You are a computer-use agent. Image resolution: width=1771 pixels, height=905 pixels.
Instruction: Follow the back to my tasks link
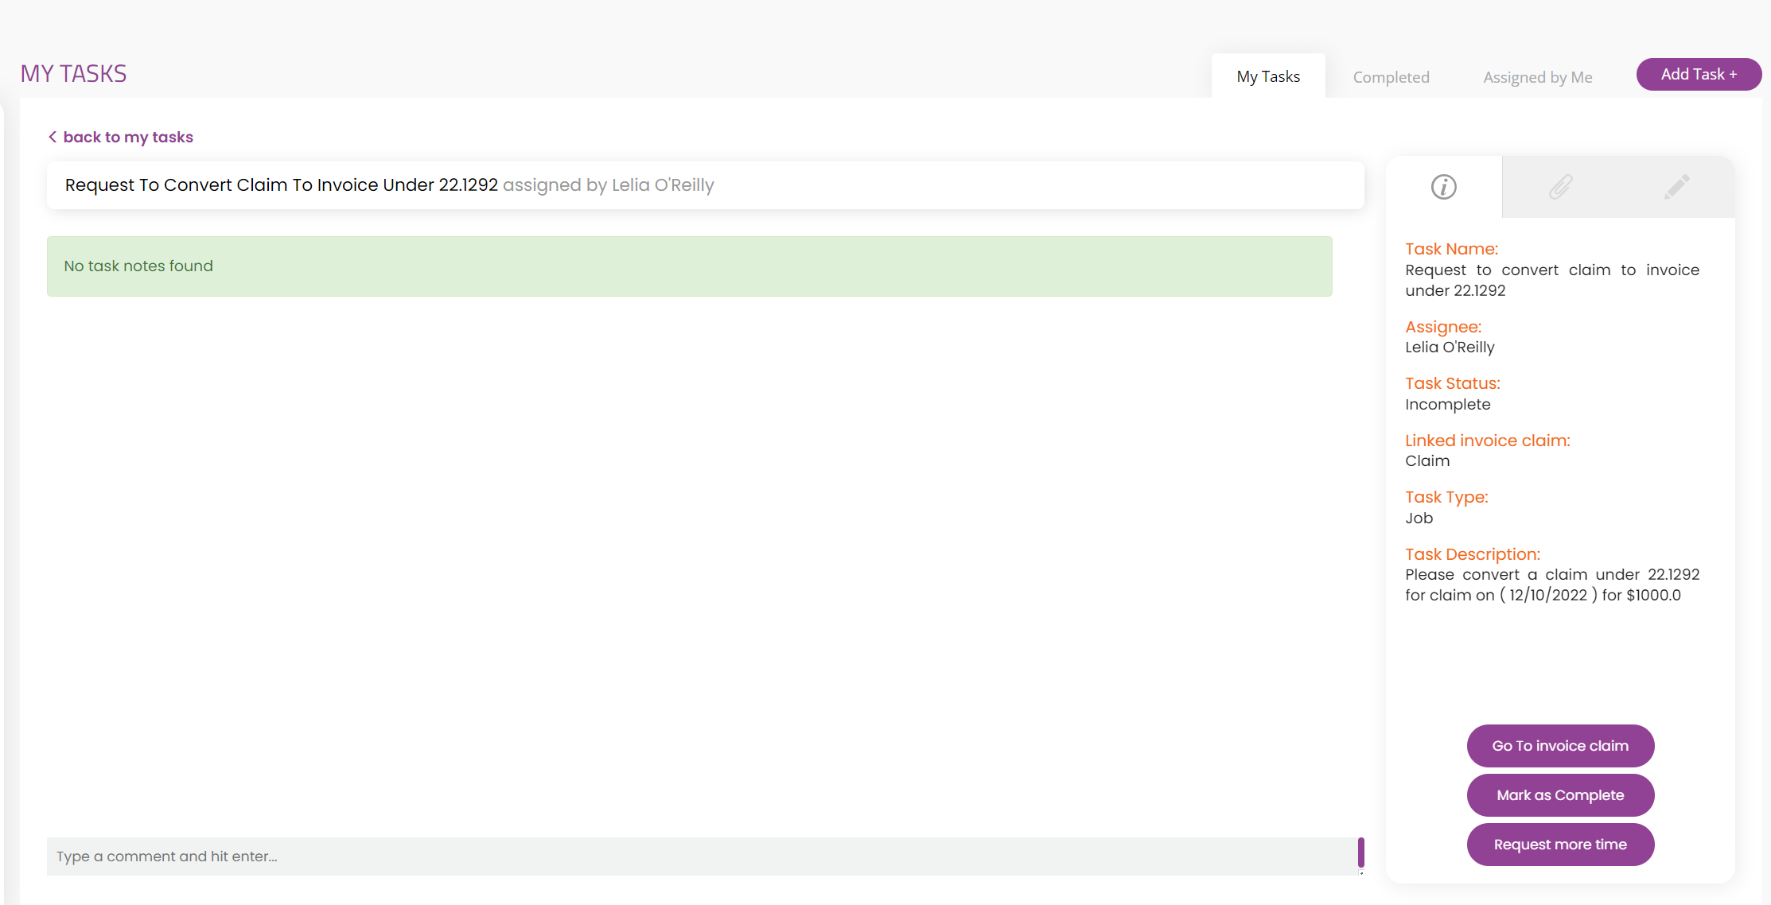tap(128, 137)
